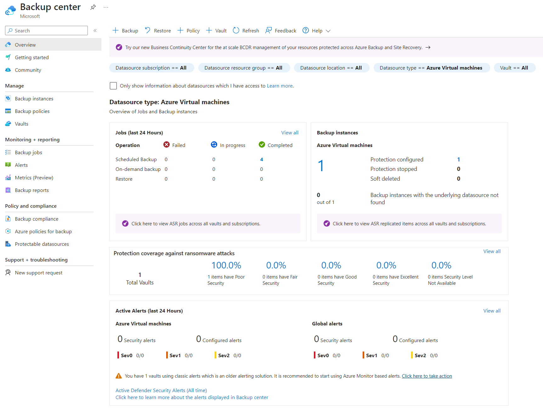The height and width of the screenshot is (411, 543).
Task: Open the Datasource subscription filter
Action: click(151, 68)
